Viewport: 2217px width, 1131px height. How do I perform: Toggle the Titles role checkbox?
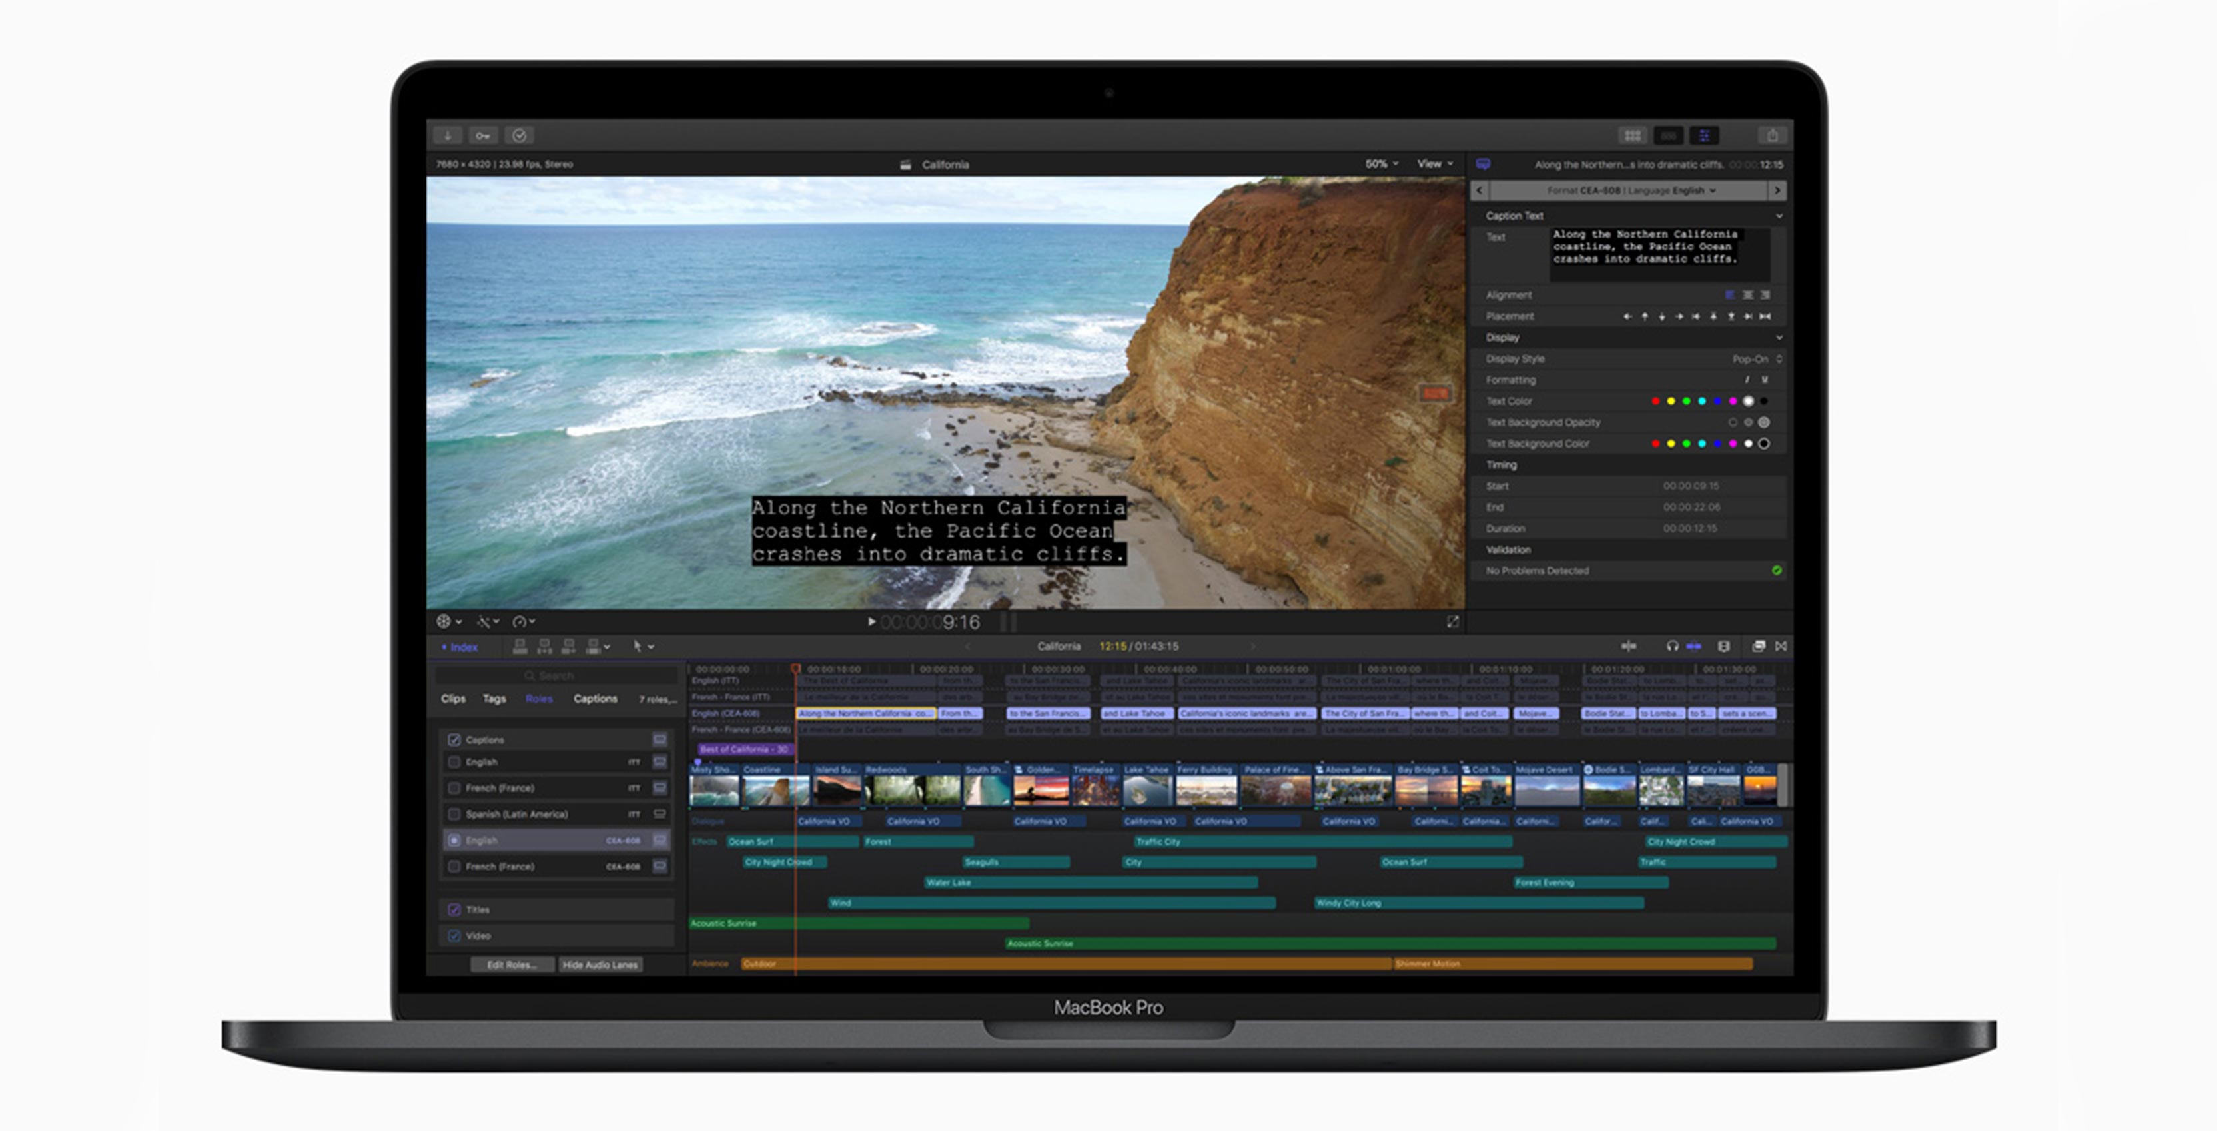[x=454, y=910]
